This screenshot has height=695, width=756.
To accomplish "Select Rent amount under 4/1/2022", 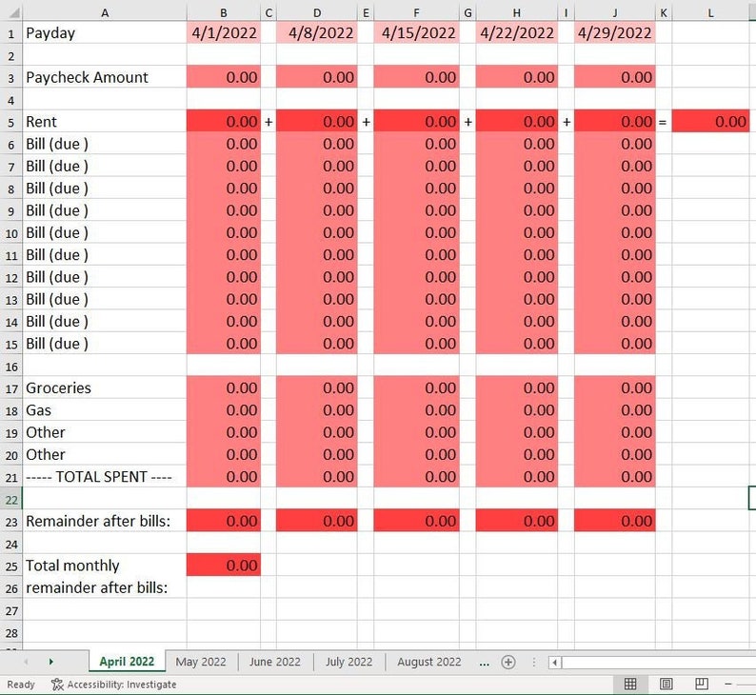I will [x=224, y=122].
